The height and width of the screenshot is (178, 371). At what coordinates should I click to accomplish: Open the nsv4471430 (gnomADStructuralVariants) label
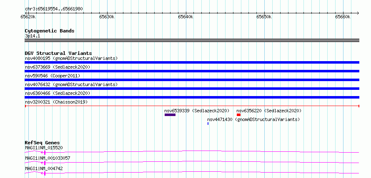click(x=253, y=119)
